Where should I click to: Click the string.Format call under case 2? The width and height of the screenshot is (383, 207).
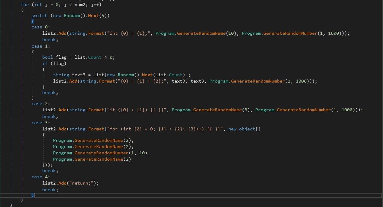point(87,110)
